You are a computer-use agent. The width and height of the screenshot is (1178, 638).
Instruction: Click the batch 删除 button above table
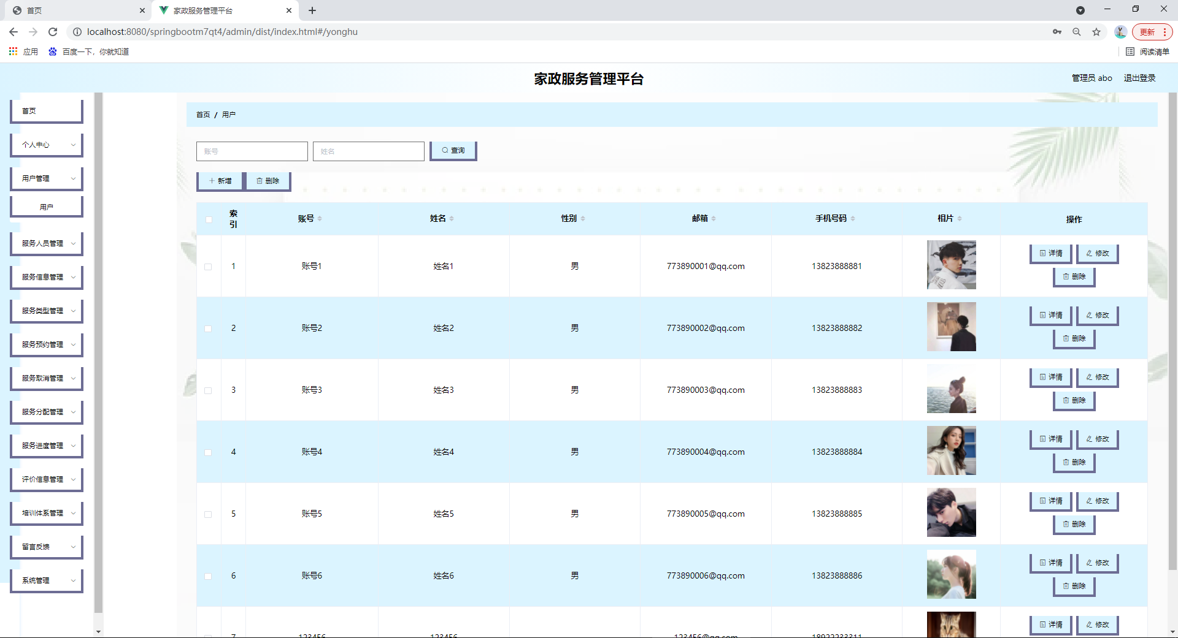(x=268, y=181)
